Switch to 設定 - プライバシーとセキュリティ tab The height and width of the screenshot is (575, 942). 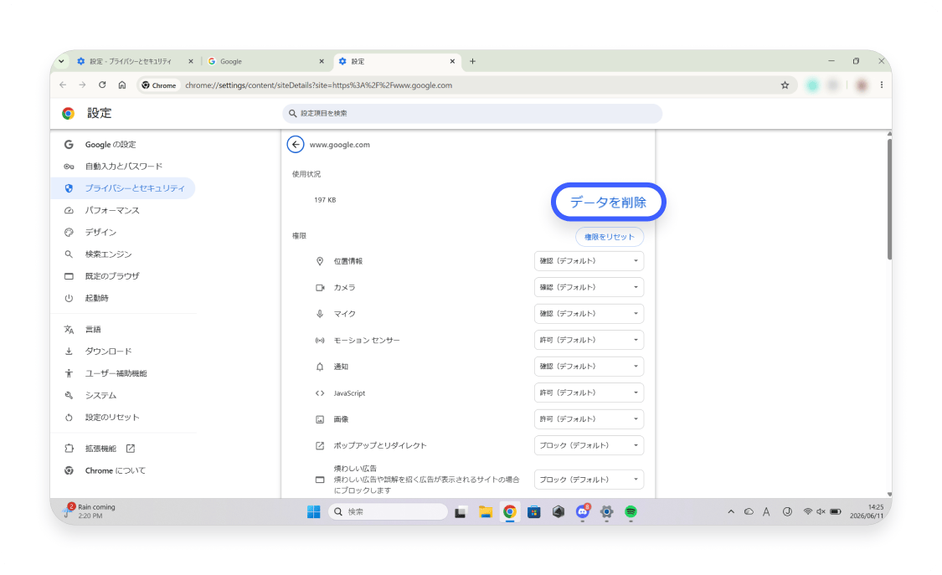click(x=131, y=61)
